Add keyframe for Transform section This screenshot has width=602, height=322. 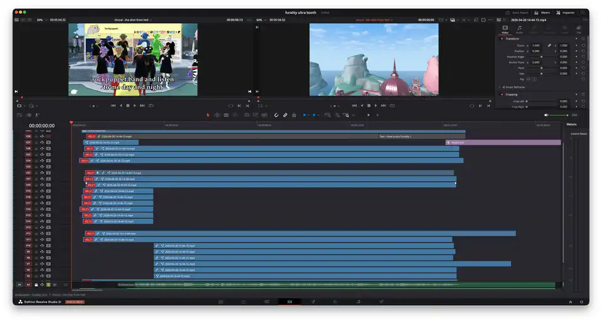tap(576, 39)
